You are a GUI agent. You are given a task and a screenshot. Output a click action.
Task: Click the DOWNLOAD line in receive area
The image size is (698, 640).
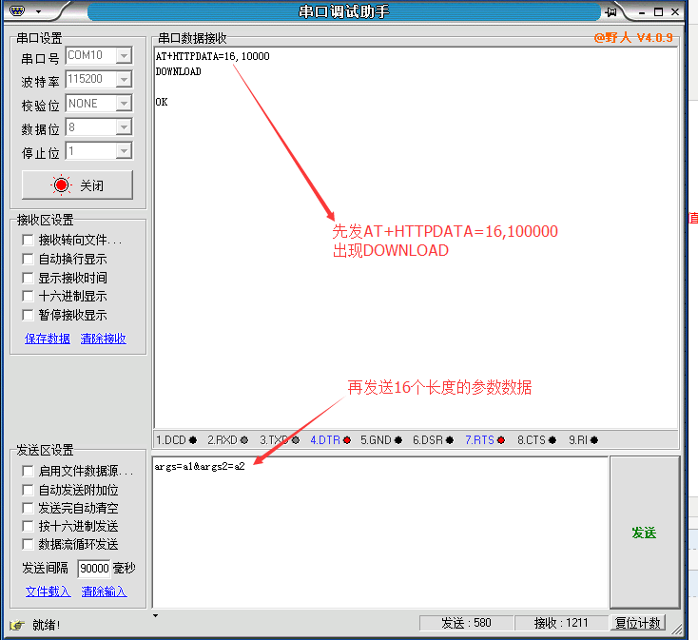click(x=178, y=71)
